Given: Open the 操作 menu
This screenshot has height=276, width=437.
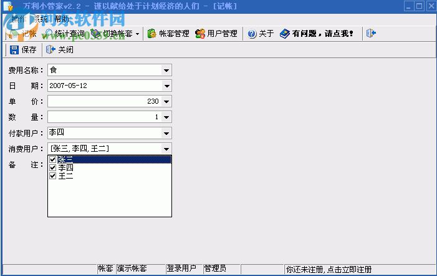Looking at the screenshot, I should (19, 19).
